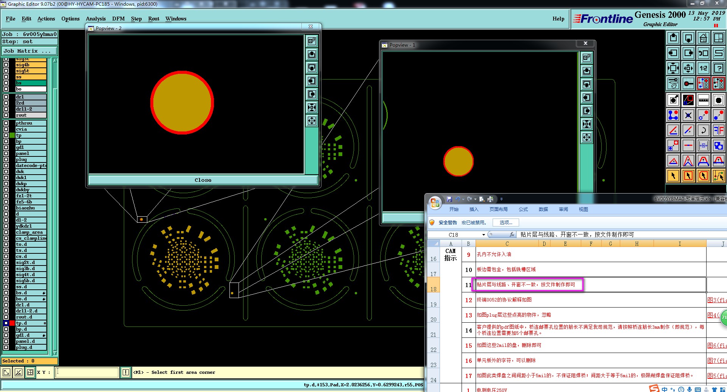Viewport: 727px width, 392px height.
Task: Open the question mark help icon
Action: 718,68
